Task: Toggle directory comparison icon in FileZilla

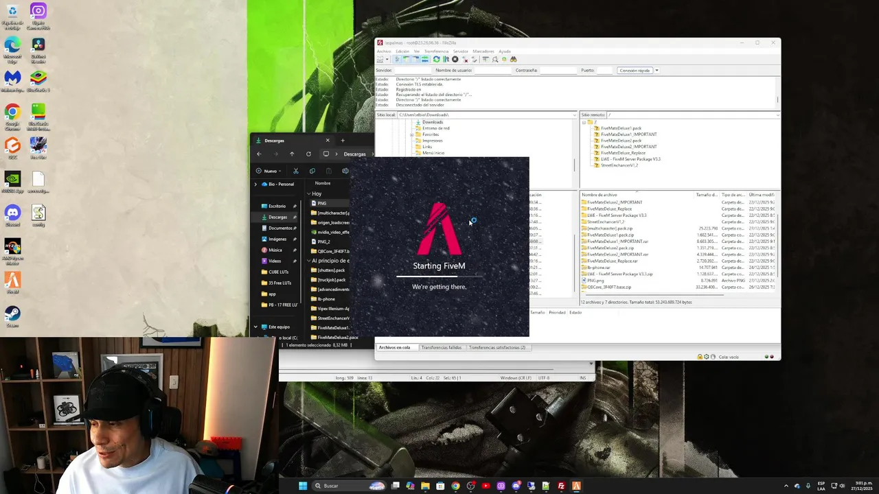Action: click(x=495, y=59)
